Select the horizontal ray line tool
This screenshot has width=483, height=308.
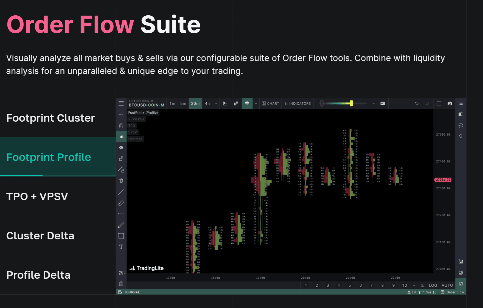tap(121, 214)
